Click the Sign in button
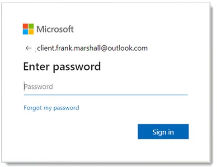217x167 pixels. point(163,132)
